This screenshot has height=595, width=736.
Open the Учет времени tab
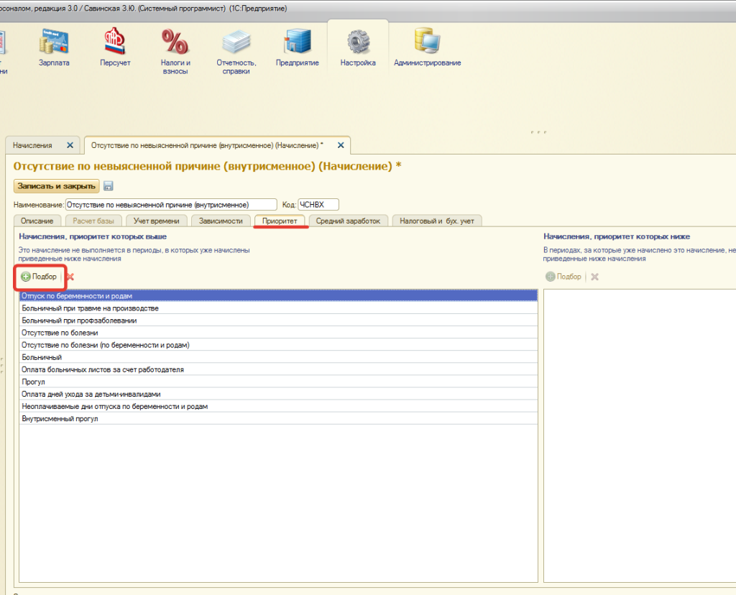pos(156,221)
